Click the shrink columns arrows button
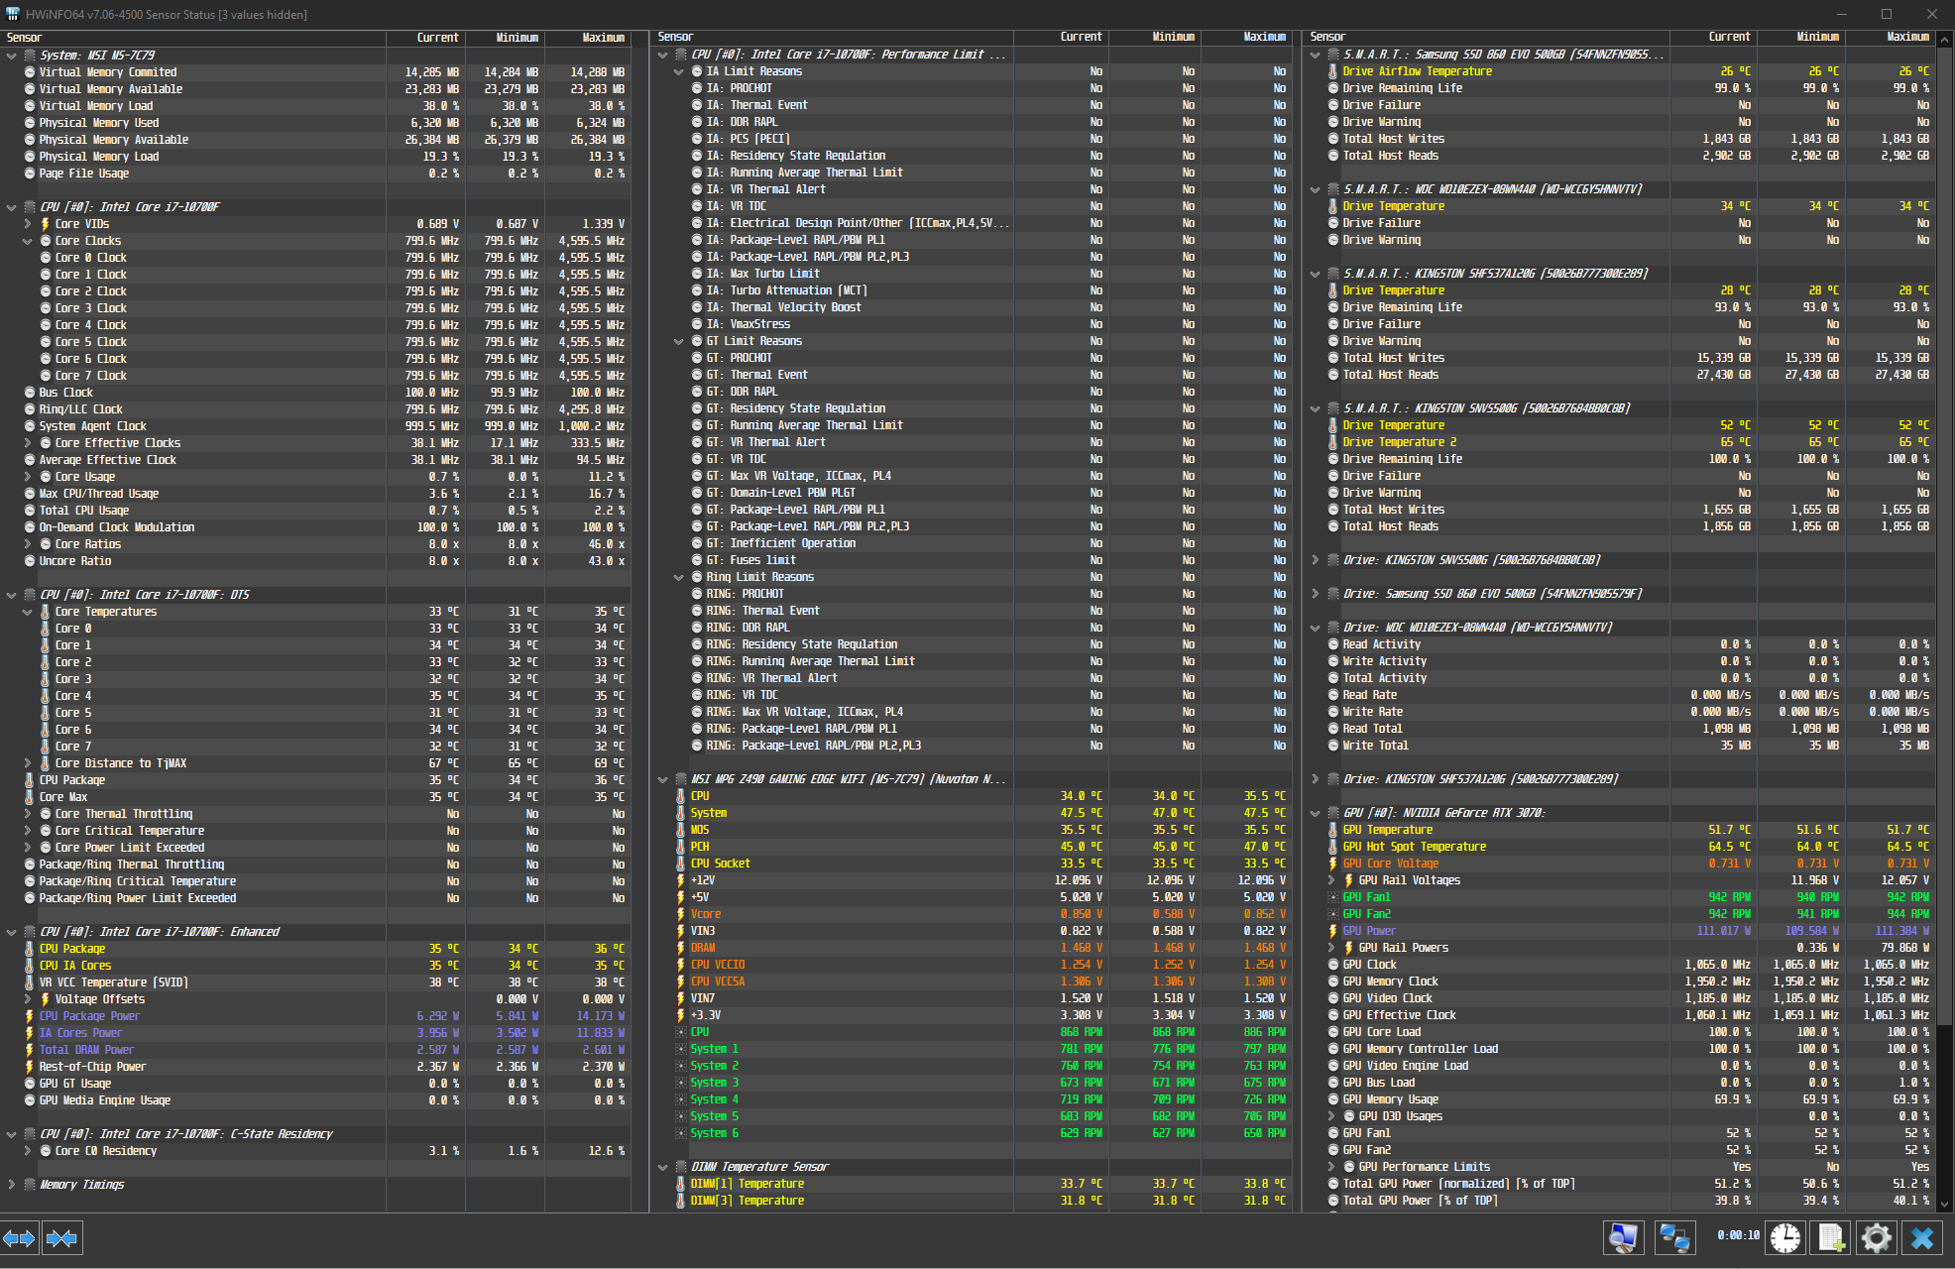The image size is (1955, 1269). (x=61, y=1238)
